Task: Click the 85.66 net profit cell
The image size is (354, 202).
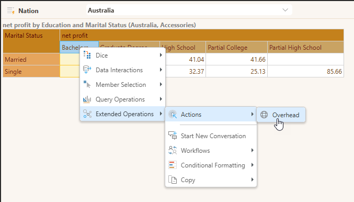Action: tap(305, 71)
